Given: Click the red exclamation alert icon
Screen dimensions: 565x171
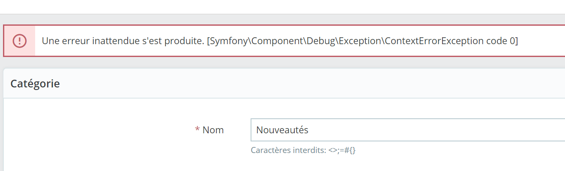Looking at the screenshot, I should [20, 41].
